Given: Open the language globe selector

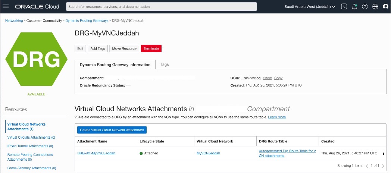Looking at the screenshot, I should point(375,6).
